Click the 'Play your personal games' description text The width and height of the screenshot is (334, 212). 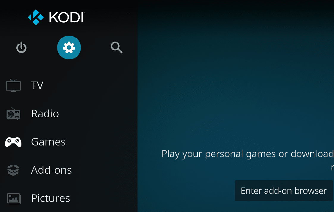(247, 154)
